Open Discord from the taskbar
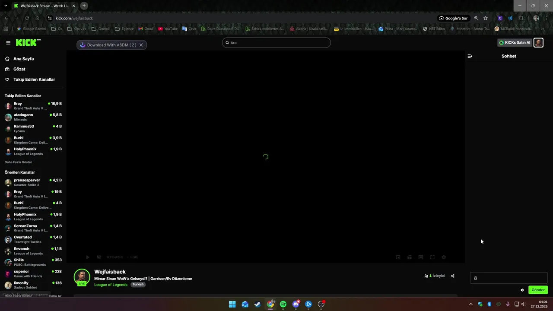Image resolution: width=553 pixels, height=311 pixels. 296,304
